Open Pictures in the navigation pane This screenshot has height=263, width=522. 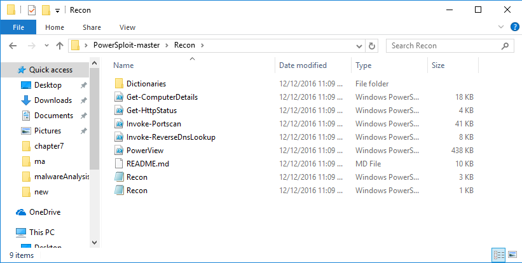pyautogui.click(x=48, y=131)
